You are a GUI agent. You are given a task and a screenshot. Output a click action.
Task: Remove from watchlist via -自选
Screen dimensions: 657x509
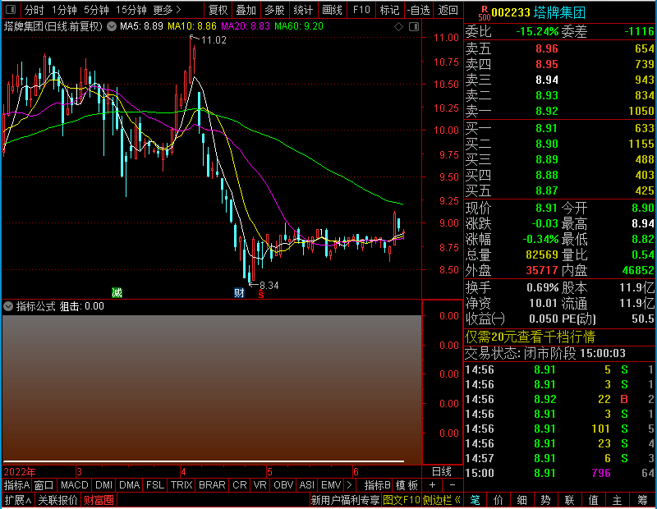pyautogui.click(x=419, y=10)
